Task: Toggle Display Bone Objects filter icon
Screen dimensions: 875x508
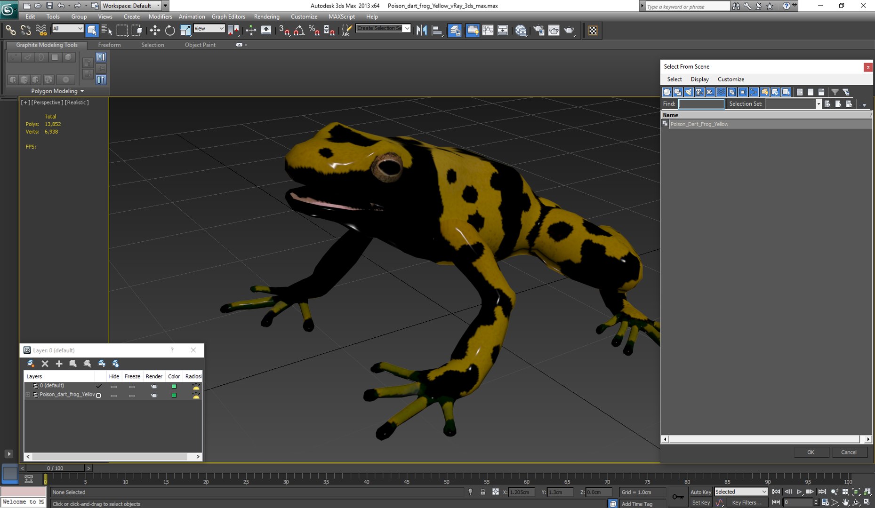Action: 754,92
